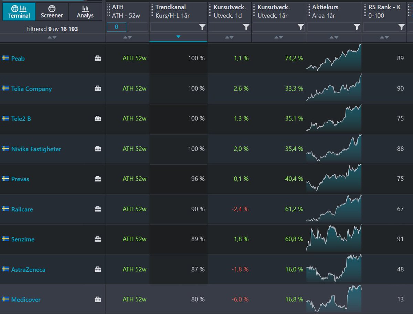The width and height of the screenshot is (413, 314).
Task: Open briefcase icon for Prevas
Action: click(x=98, y=179)
